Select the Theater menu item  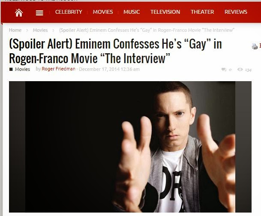[x=202, y=12]
